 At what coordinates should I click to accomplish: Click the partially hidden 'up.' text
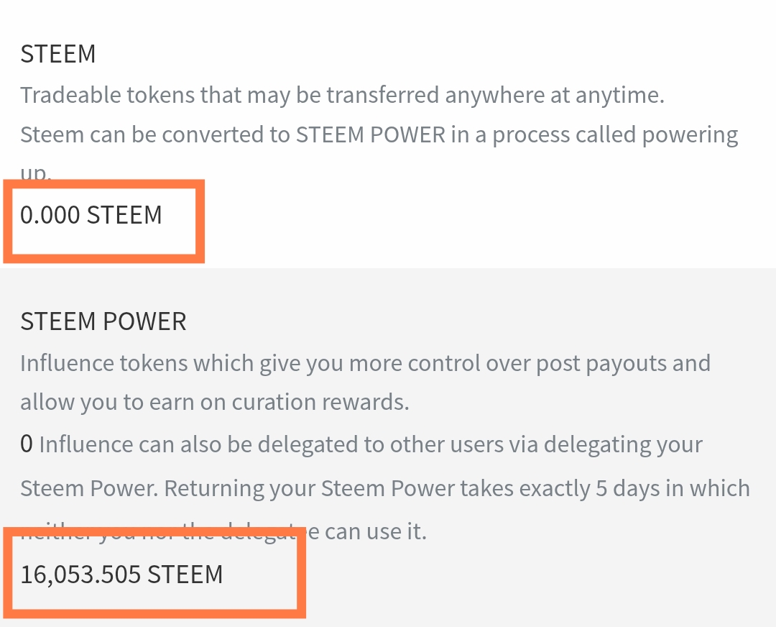point(36,173)
